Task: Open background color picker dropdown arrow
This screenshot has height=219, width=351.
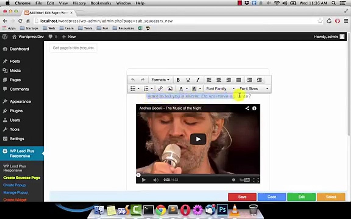Action: (x=200, y=89)
